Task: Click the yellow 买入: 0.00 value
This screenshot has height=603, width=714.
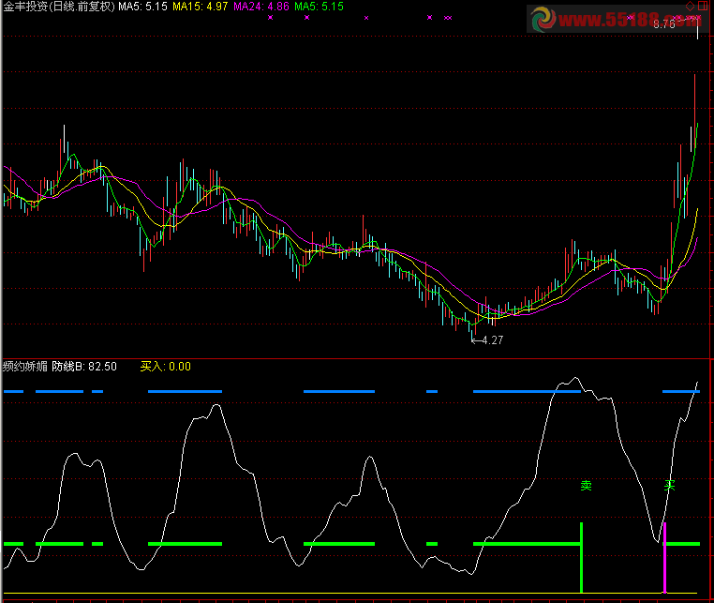Action: coord(165,367)
